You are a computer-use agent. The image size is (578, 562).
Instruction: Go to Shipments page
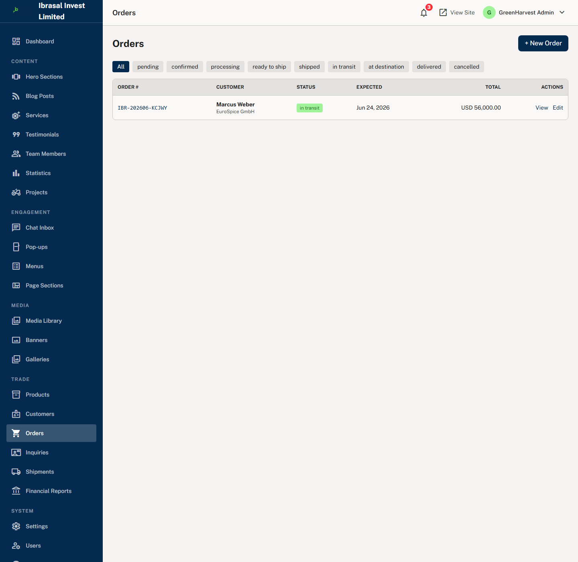click(51, 472)
